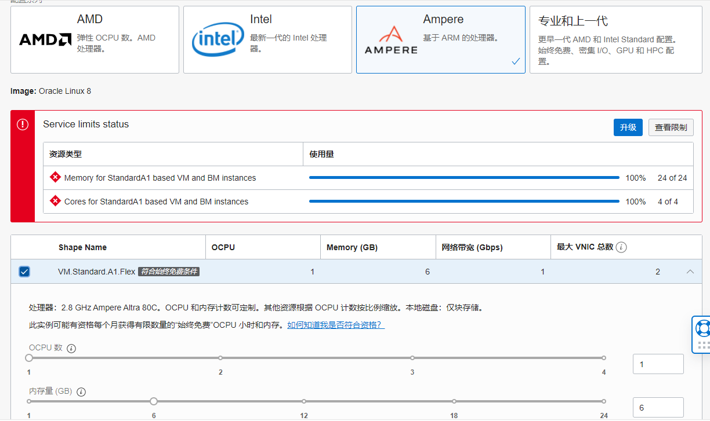Click the 4 of 4 usage value

[668, 202]
